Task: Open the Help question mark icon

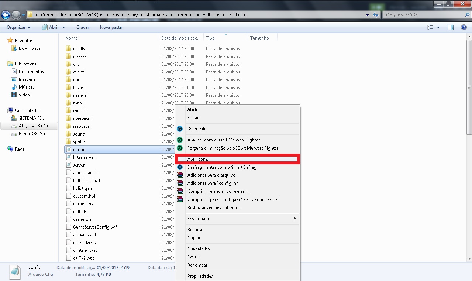Action: [x=464, y=27]
